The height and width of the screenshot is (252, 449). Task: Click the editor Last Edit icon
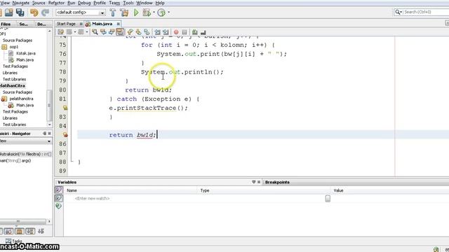[x=61, y=32]
